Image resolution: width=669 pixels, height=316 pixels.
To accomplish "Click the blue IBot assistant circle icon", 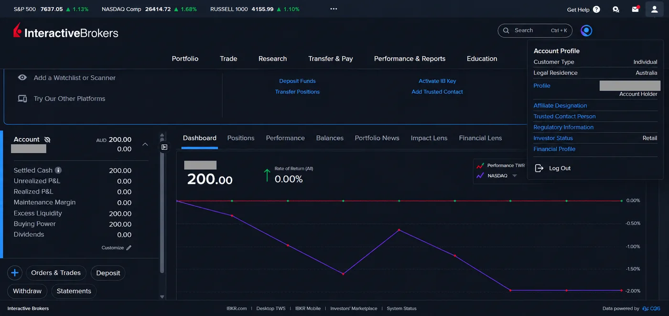I will (586, 31).
